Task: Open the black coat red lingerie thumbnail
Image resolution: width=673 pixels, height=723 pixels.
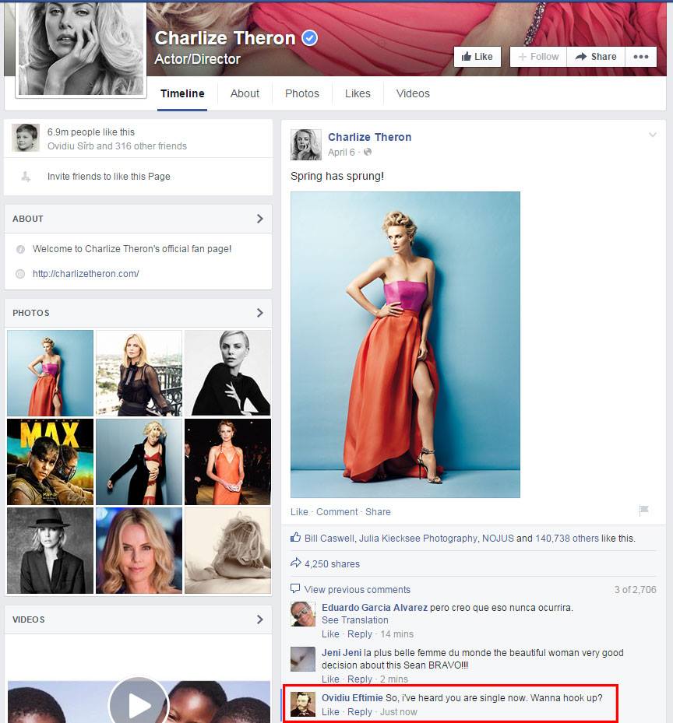Action: pyautogui.click(x=139, y=462)
